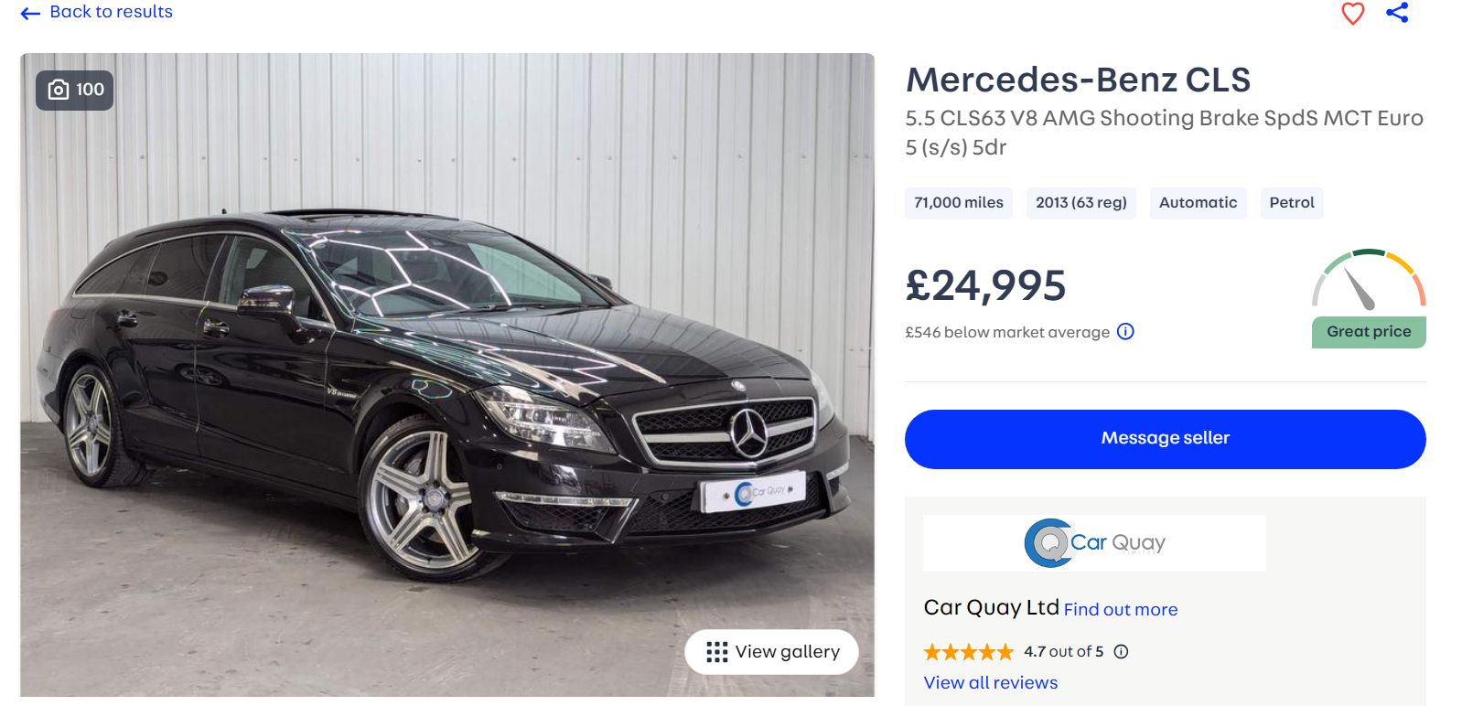Click the Car Quay dealer logo
Image resolution: width=1462 pixels, height=706 pixels.
pyautogui.click(x=1094, y=543)
